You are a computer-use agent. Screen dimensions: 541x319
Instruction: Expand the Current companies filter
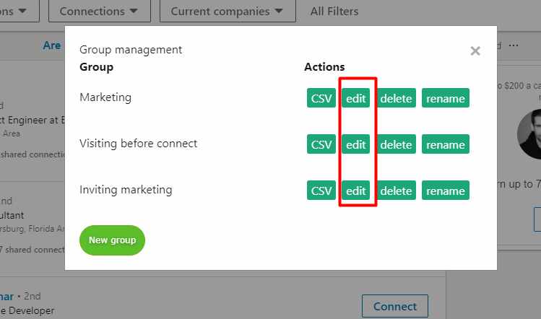228,11
